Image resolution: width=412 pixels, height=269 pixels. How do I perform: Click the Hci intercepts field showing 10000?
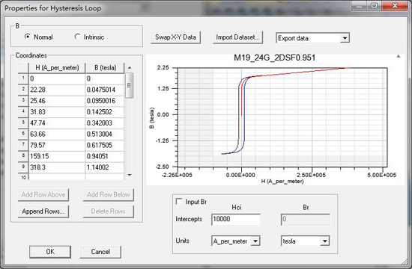236,220
